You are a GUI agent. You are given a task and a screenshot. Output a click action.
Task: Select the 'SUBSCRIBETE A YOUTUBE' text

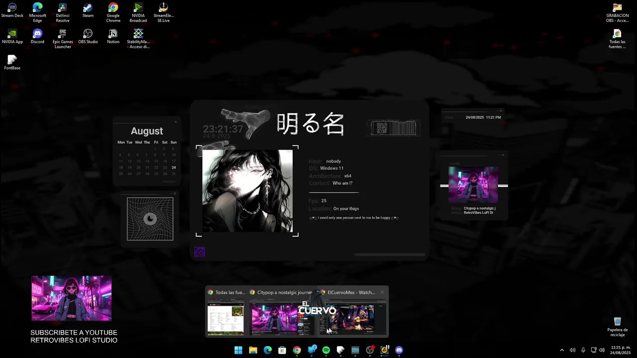(x=74, y=333)
